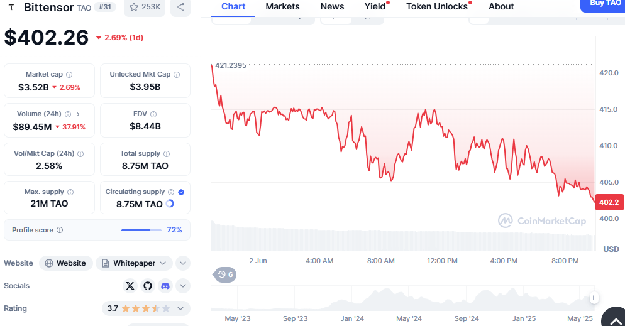The image size is (625, 326).
Task: Click the Market cap info icon
Action: point(69,75)
